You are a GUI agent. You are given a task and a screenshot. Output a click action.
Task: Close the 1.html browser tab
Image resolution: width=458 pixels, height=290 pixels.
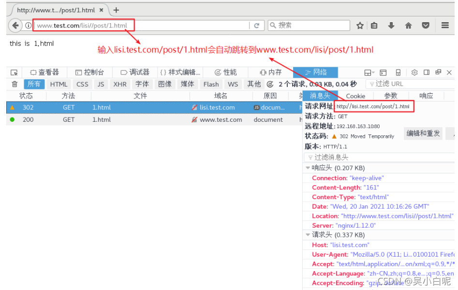[x=102, y=10]
